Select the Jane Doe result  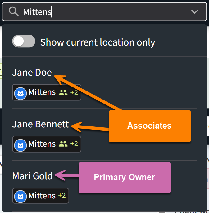click(32, 73)
